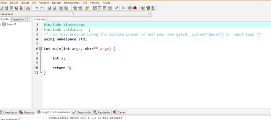Click the console pauser comment line
The height and width of the screenshot is (120, 271).
(x=152, y=34)
